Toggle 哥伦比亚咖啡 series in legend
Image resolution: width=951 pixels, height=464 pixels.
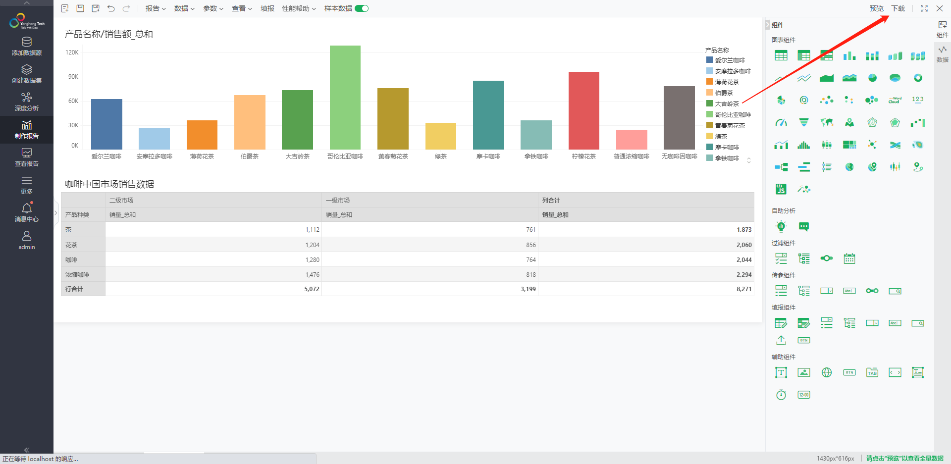click(733, 115)
